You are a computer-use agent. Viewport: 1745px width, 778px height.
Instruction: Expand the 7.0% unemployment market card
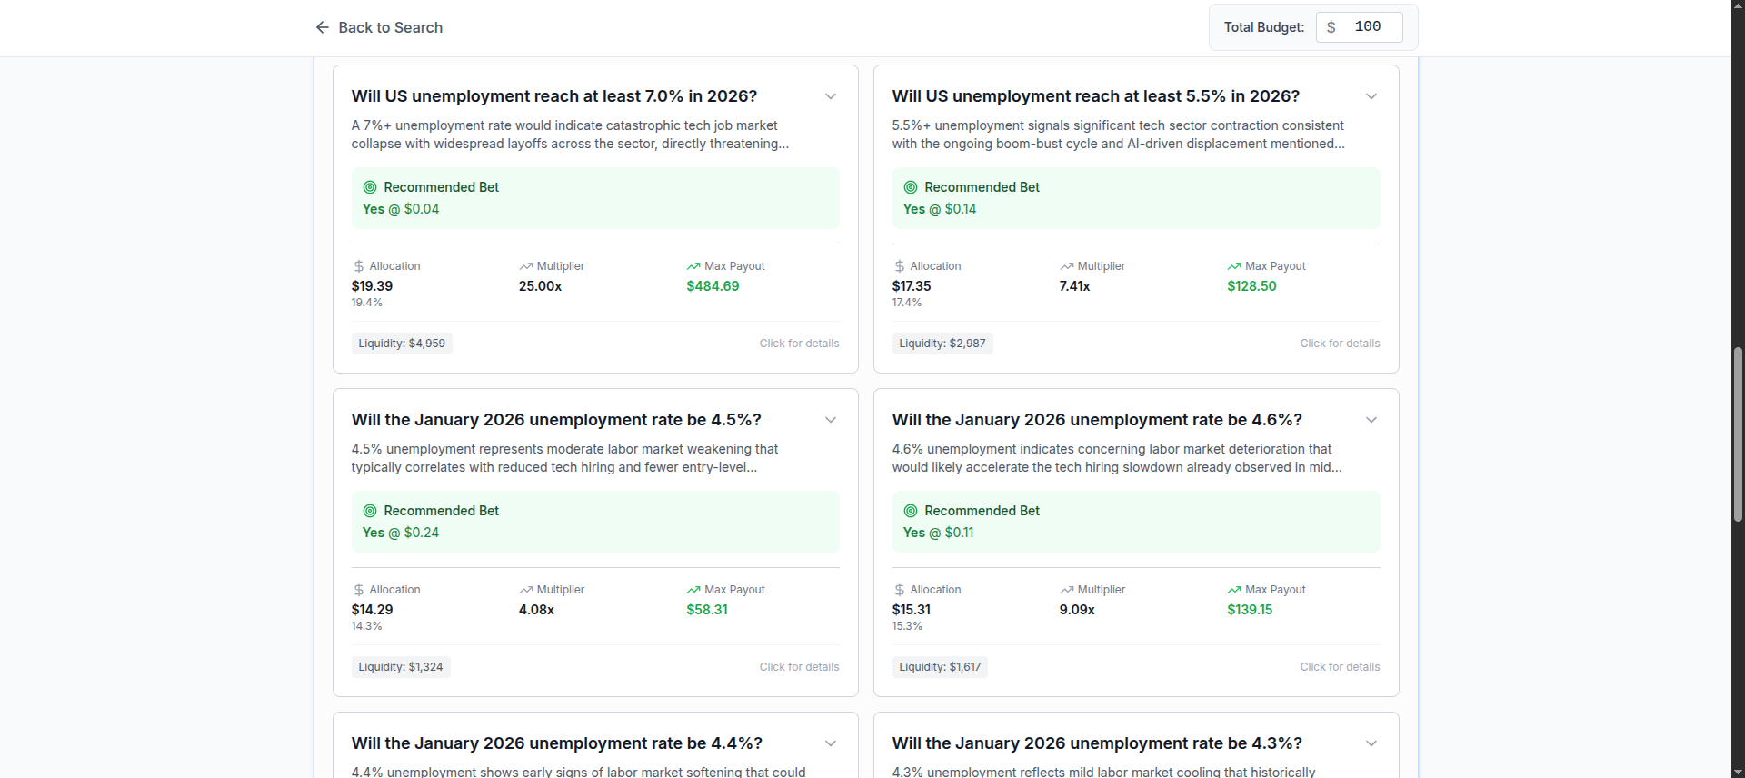[831, 96]
